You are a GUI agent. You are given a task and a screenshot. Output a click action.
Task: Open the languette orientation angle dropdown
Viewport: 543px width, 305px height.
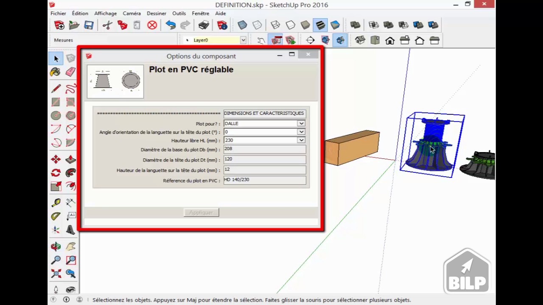(301, 132)
